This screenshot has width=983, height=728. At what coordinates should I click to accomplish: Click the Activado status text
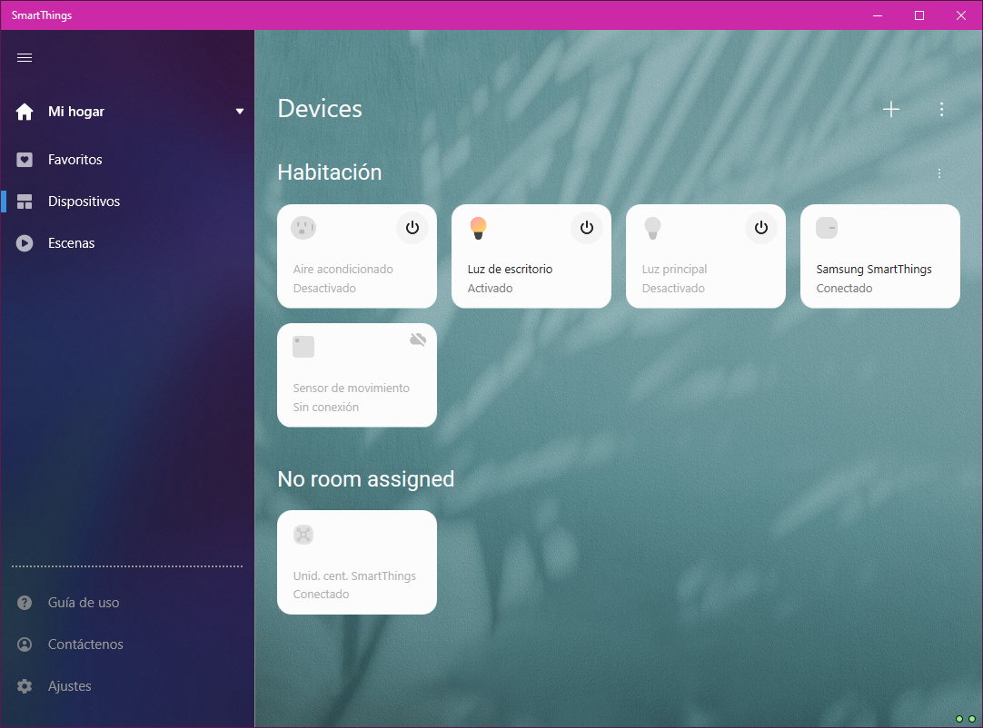coord(491,288)
